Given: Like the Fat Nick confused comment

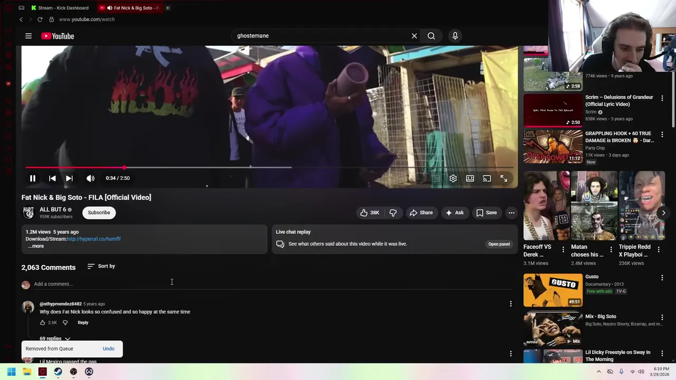Looking at the screenshot, I should [43, 322].
